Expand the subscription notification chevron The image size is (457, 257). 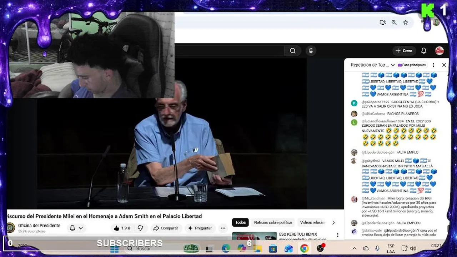click(x=81, y=228)
